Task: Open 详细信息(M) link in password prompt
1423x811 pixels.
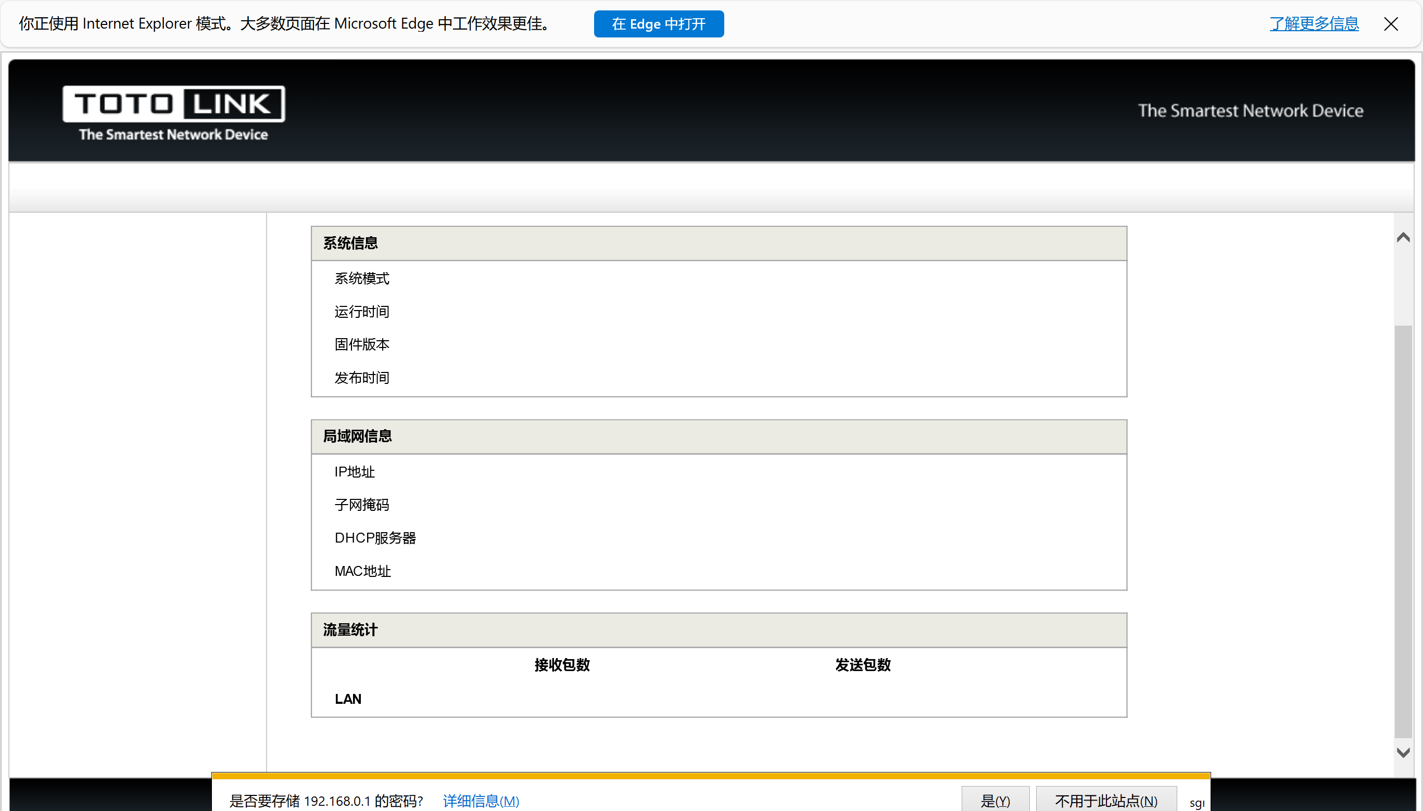Action: tap(481, 801)
